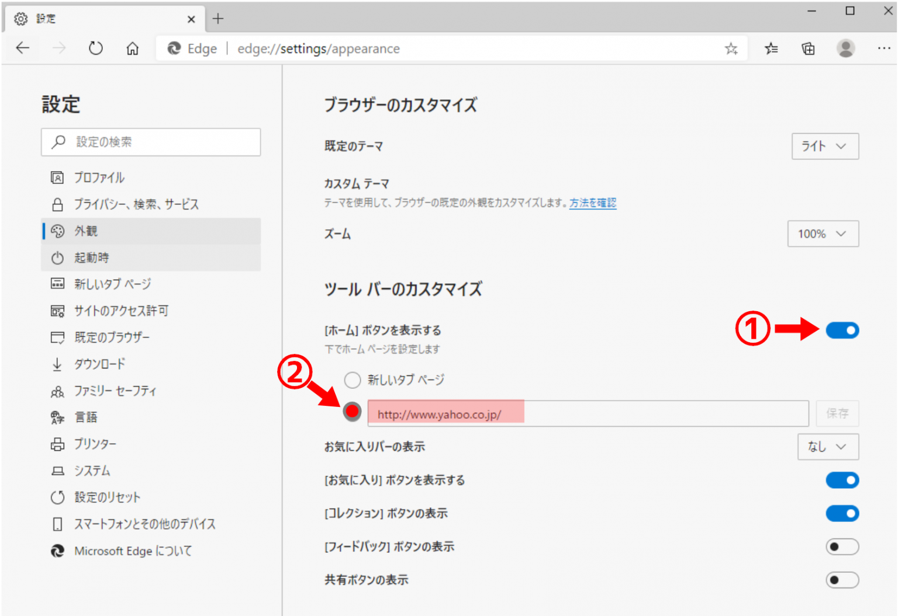This screenshot has height=616, width=898.
Task: Switch to the 起動時 settings section
Action: [x=92, y=257]
